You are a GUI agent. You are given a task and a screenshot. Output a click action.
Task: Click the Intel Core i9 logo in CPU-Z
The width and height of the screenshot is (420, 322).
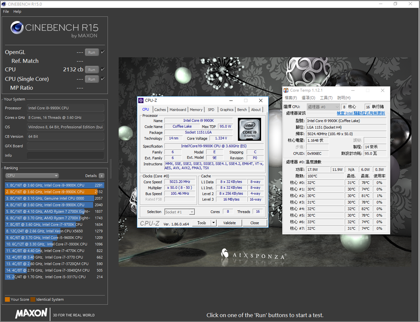coord(249,129)
